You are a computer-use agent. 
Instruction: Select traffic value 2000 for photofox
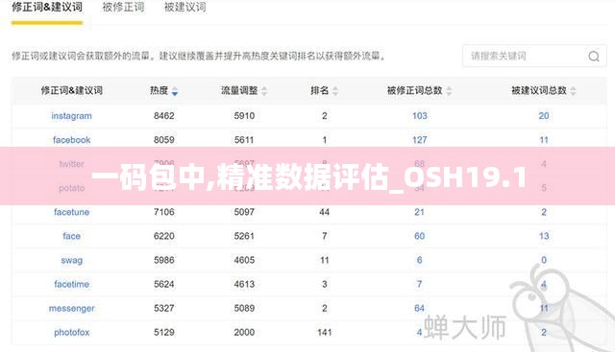[x=244, y=333]
